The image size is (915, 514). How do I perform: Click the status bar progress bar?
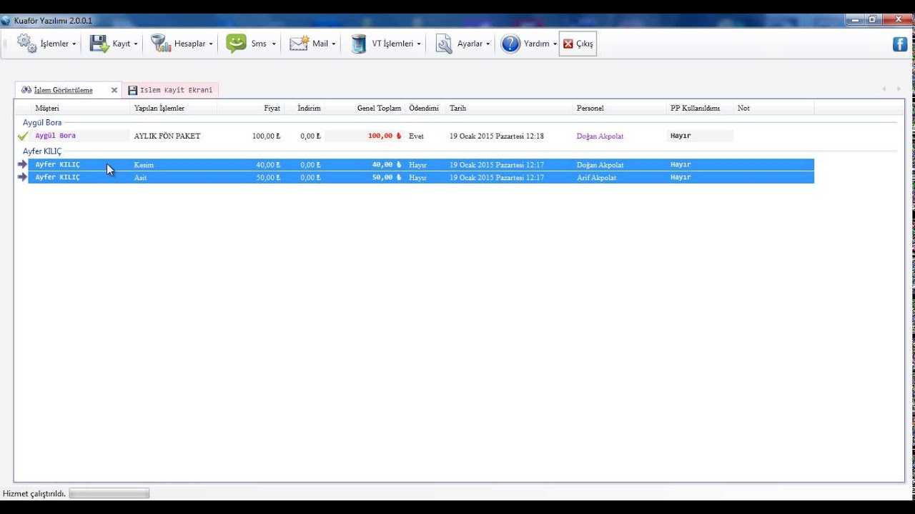[x=109, y=493]
